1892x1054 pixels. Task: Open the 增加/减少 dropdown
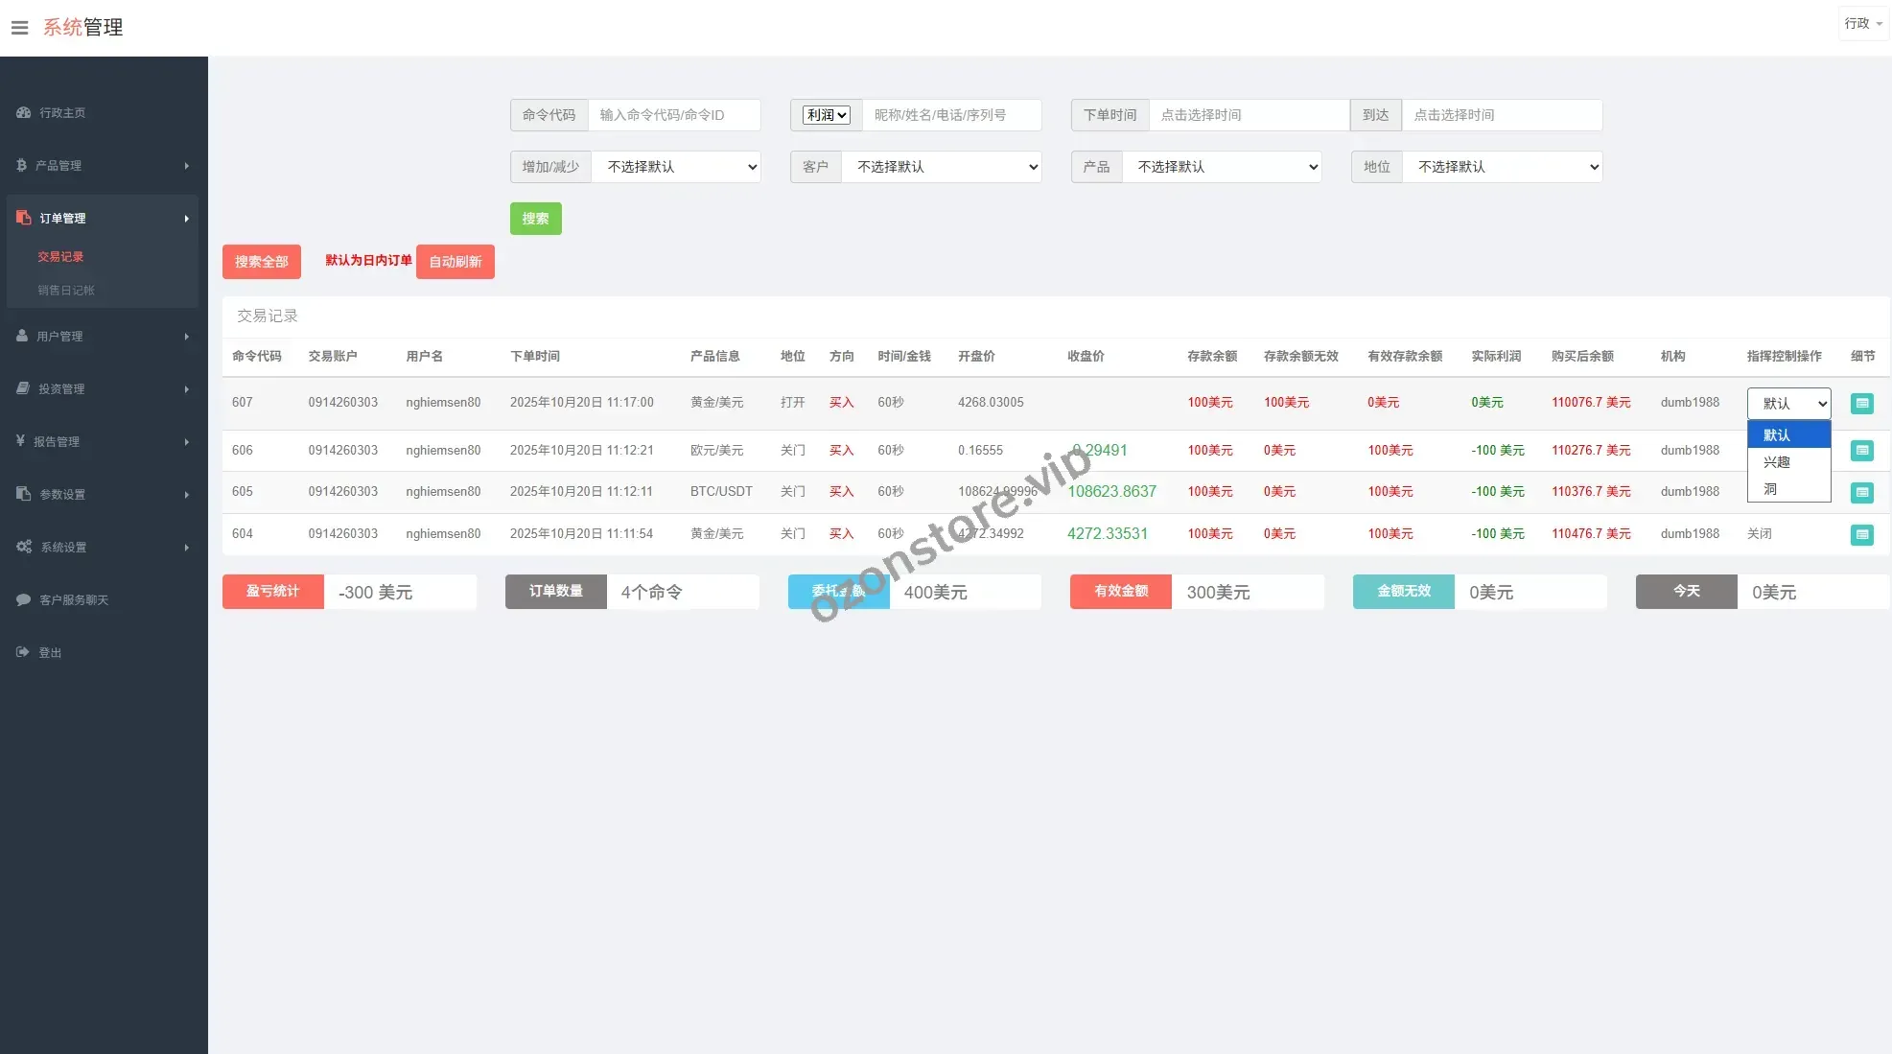pos(676,167)
